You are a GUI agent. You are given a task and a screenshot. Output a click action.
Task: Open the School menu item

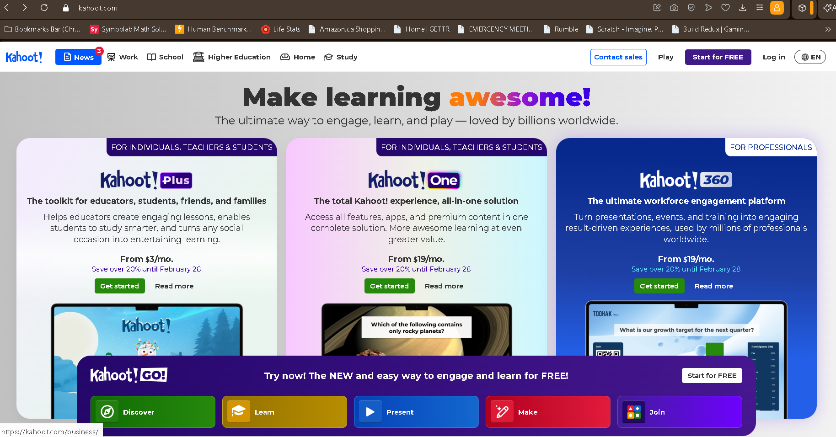point(165,57)
